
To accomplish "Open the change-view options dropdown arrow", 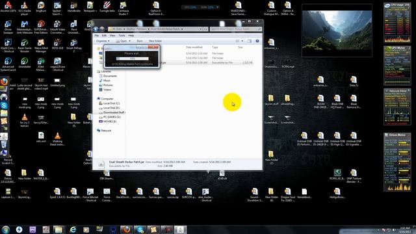I will click(242, 41).
